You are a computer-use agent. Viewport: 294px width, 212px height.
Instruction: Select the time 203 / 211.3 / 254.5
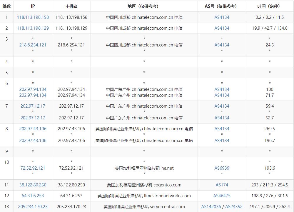(270, 185)
